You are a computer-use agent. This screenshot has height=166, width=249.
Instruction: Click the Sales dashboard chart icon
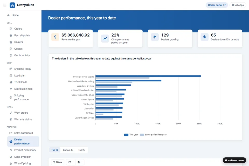[x=11, y=133]
